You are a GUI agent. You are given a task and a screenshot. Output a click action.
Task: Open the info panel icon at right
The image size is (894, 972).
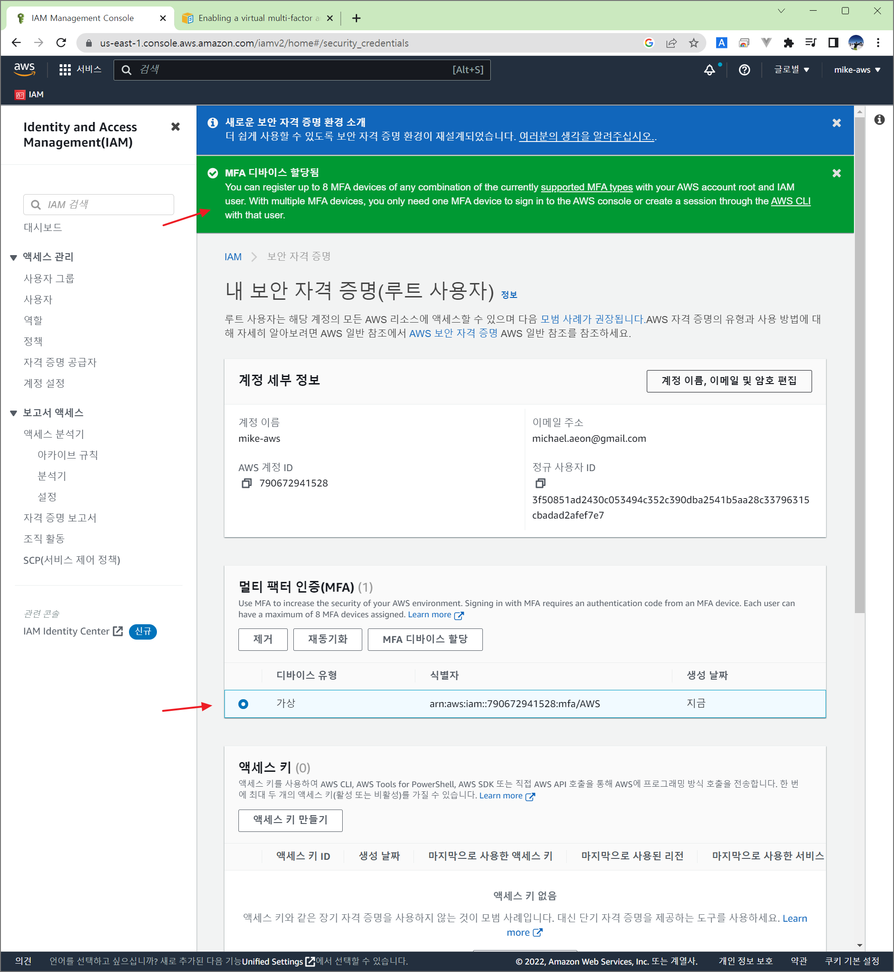click(879, 120)
